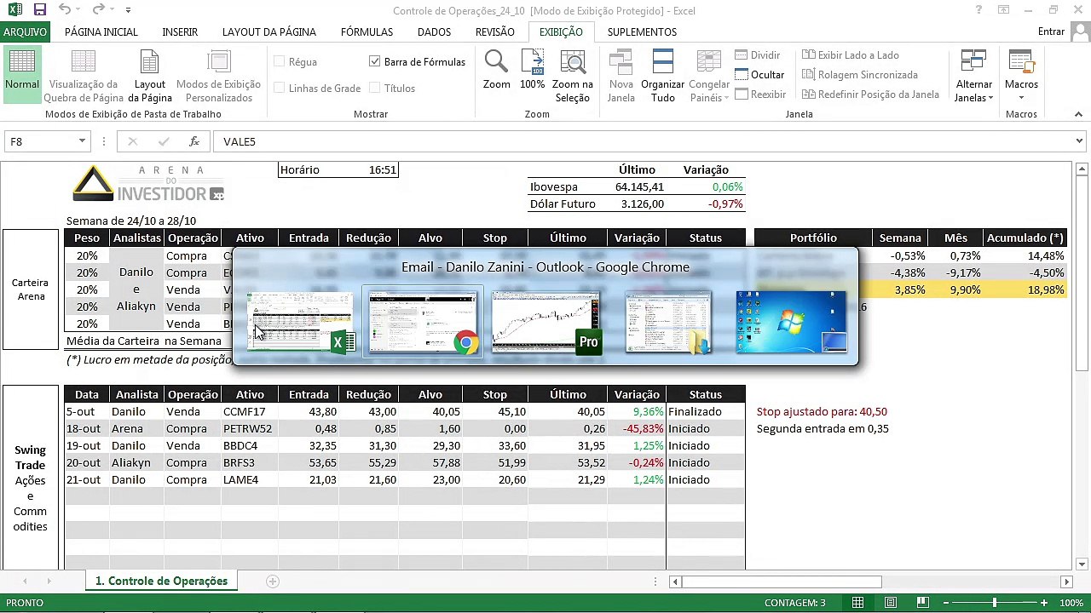This screenshot has height=613, width=1091.
Task: Switch to the INSERIR tab
Action: point(180,32)
